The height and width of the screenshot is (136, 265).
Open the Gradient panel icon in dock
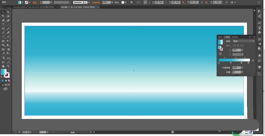pos(259,44)
